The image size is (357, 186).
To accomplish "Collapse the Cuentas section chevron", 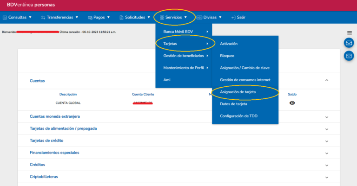I will click(327, 80).
